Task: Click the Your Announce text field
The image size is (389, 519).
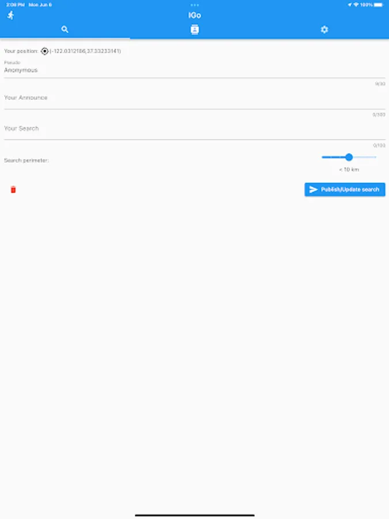Action: pos(195,97)
